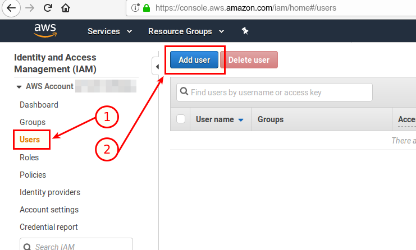
Task: Reload the page with the refresh icon
Action: point(48,8)
